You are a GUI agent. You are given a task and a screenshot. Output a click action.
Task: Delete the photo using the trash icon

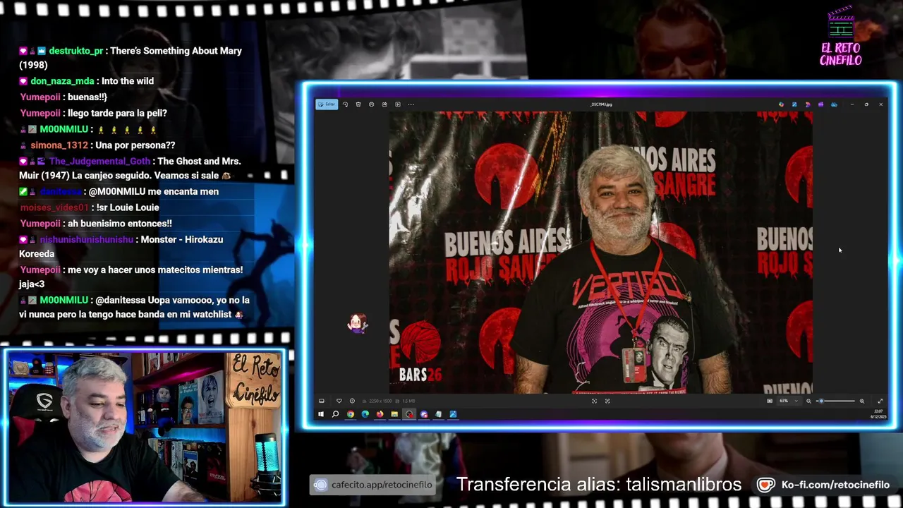358,104
